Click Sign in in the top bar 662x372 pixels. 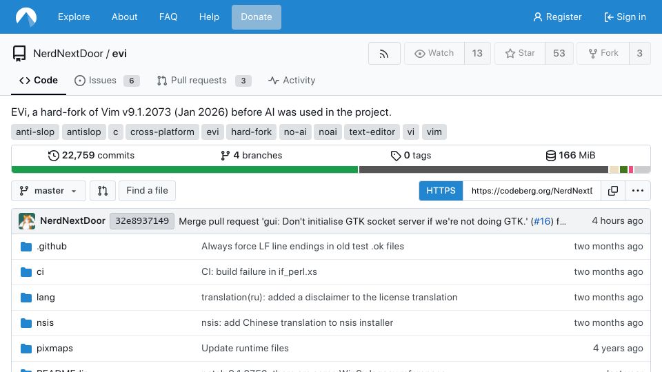click(x=625, y=17)
